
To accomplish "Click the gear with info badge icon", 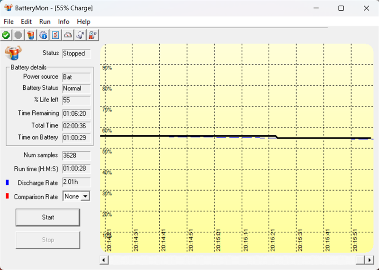I will point(43,35).
